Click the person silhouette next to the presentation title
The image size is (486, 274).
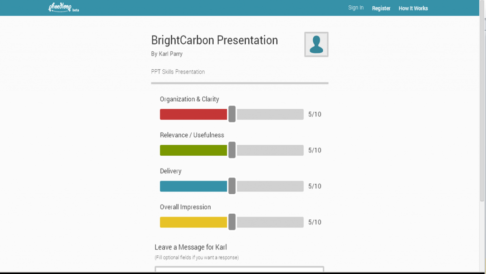[316, 44]
